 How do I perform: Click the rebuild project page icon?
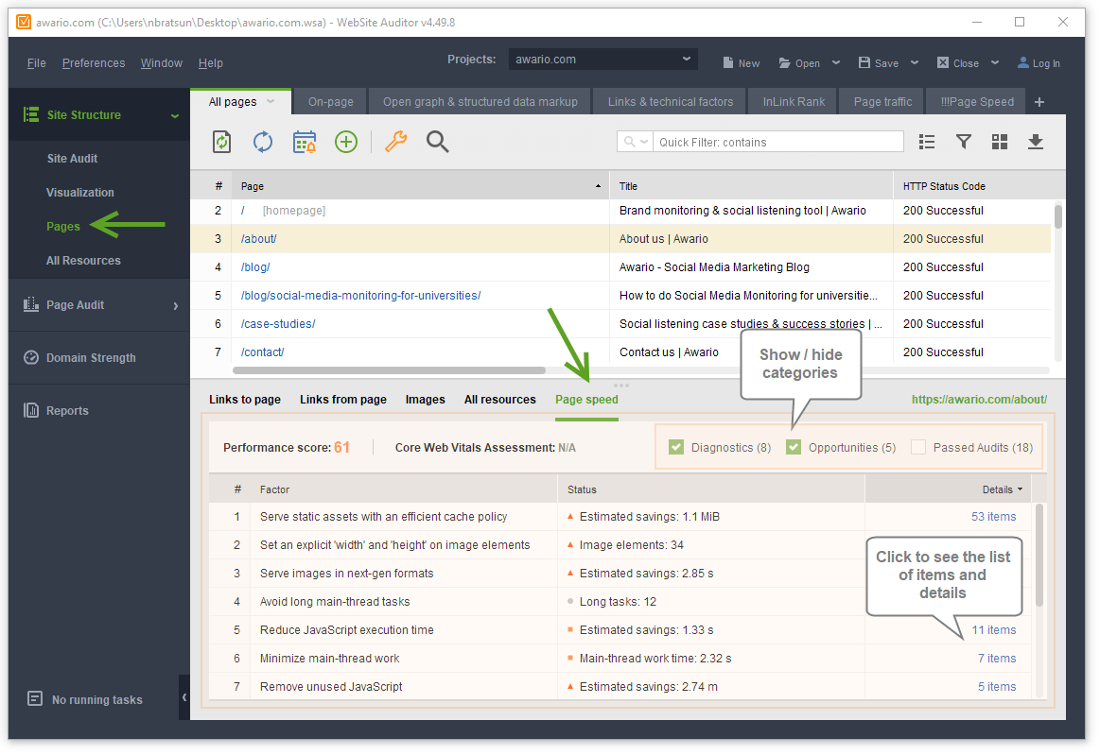tap(221, 142)
